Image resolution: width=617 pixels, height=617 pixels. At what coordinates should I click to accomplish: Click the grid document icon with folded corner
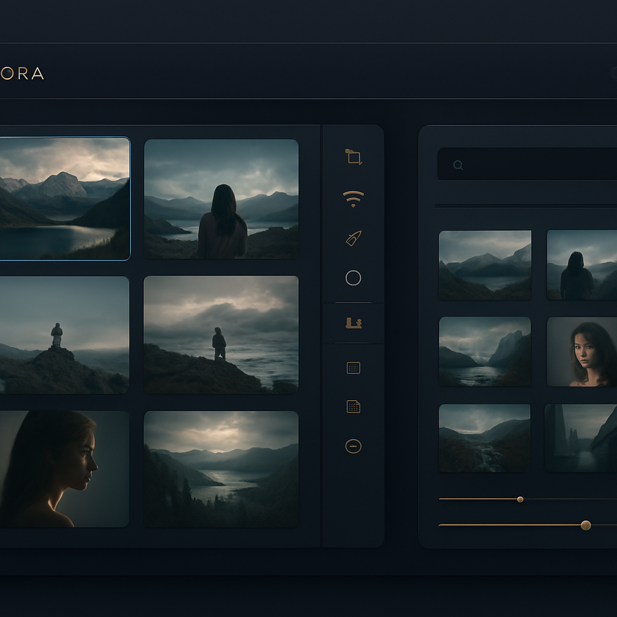tap(353, 407)
